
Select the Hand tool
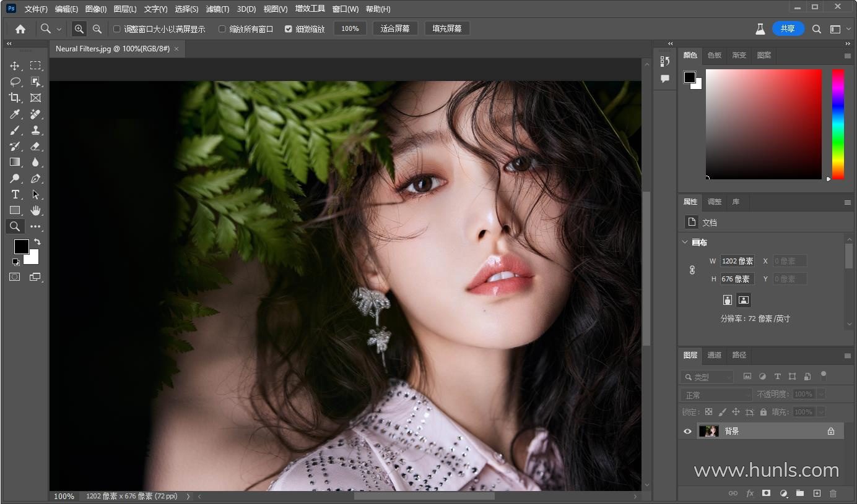35,210
